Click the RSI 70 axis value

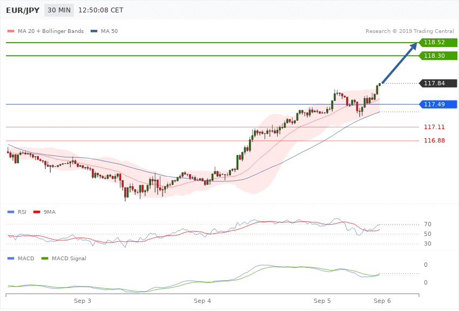[427, 224]
